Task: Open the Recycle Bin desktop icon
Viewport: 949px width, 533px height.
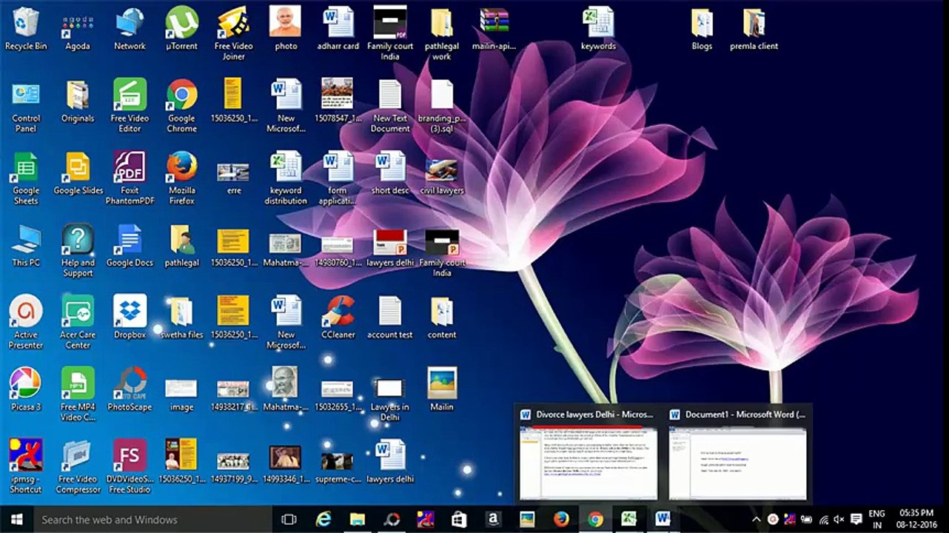Action: coord(26,30)
